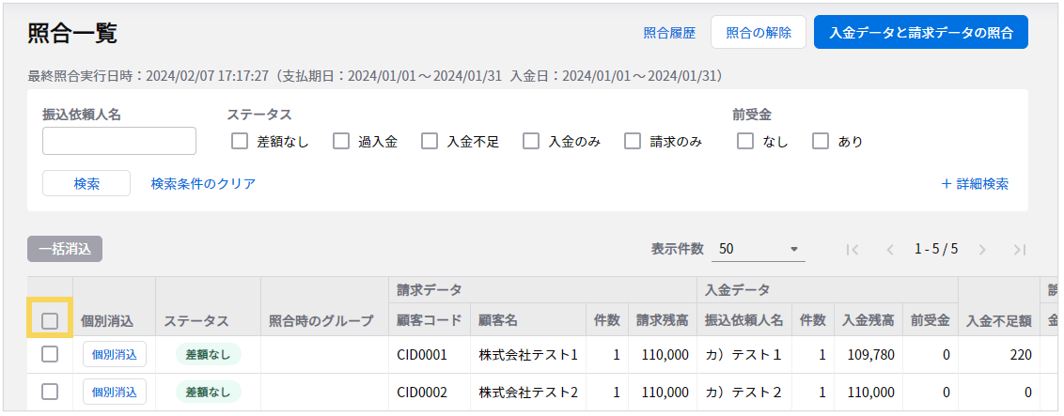1064x416 pixels.
Task: Click the 照合の解除 button
Action: click(759, 33)
